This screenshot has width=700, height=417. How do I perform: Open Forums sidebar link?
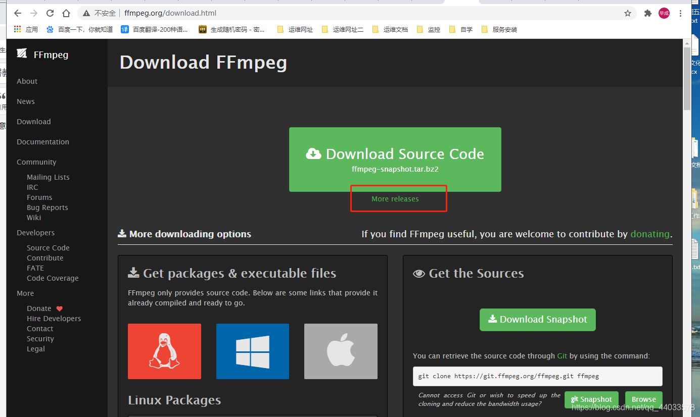39,197
